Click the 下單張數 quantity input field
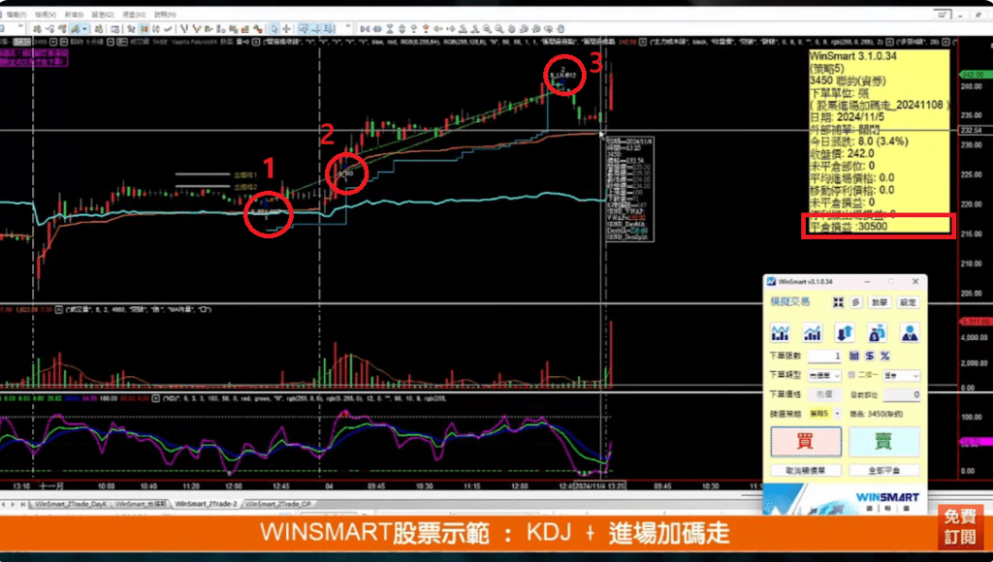 [x=824, y=356]
